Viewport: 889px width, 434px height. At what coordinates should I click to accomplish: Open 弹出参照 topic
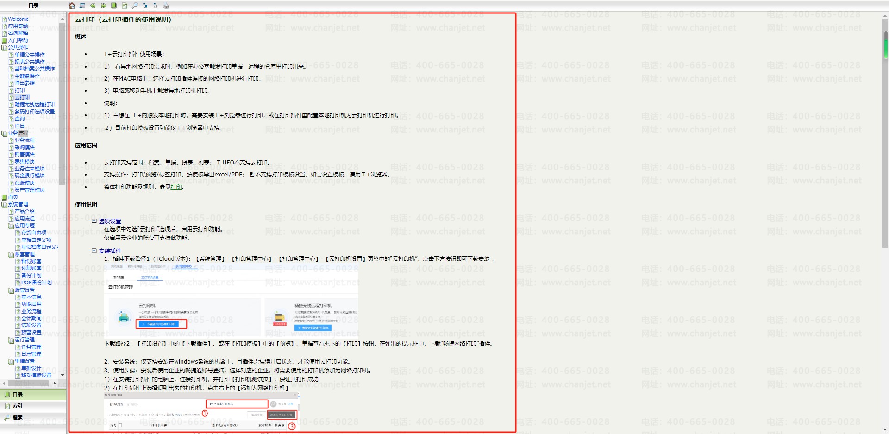point(25,83)
